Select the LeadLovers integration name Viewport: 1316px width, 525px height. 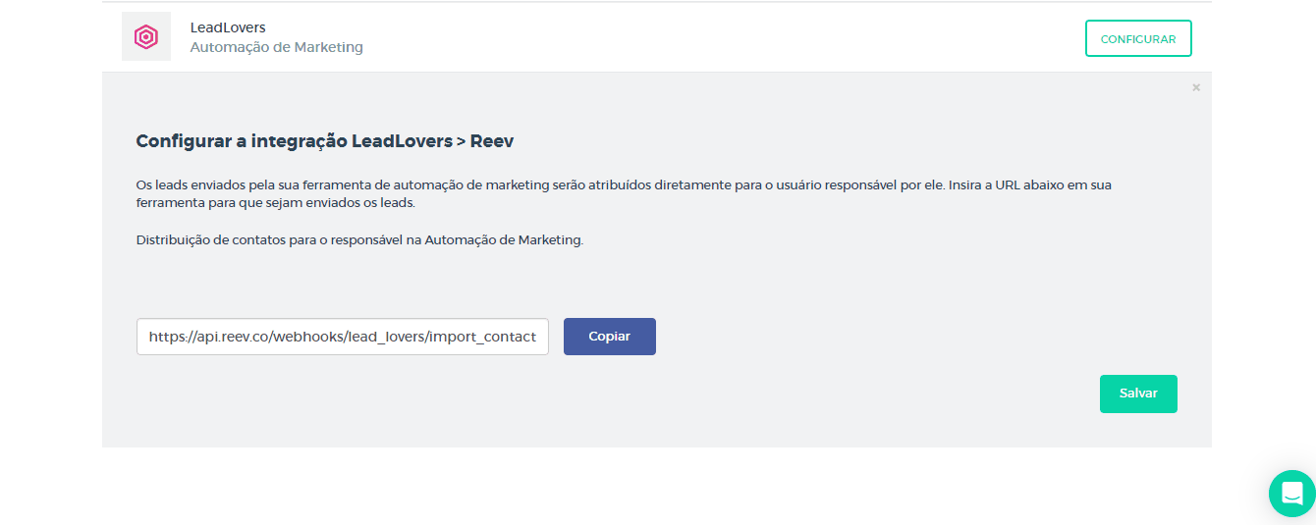pyautogui.click(x=228, y=27)
